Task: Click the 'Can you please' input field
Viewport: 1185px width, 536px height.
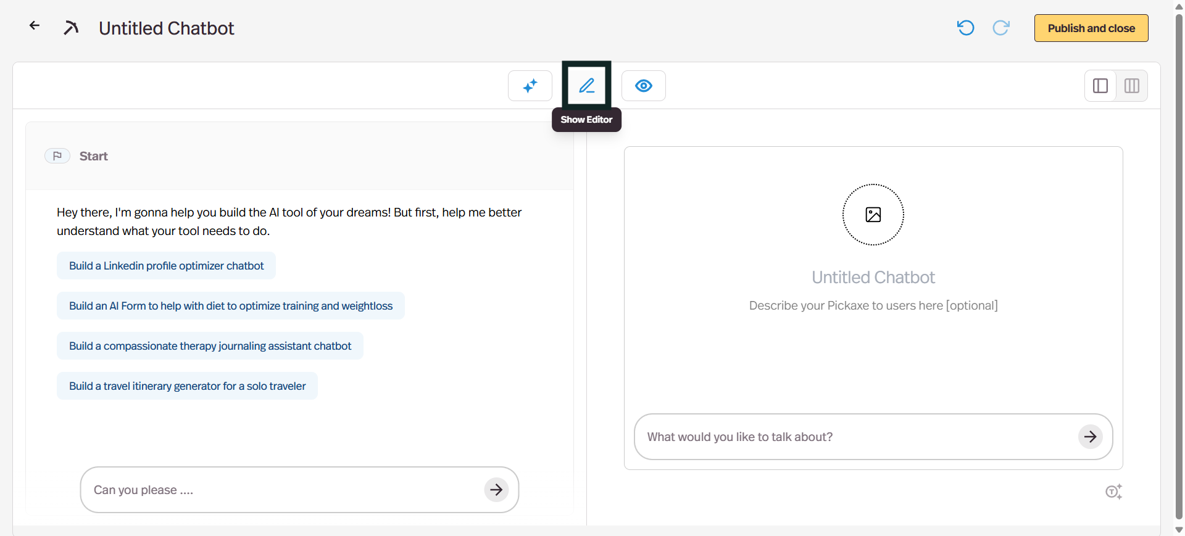Action: 284,490
